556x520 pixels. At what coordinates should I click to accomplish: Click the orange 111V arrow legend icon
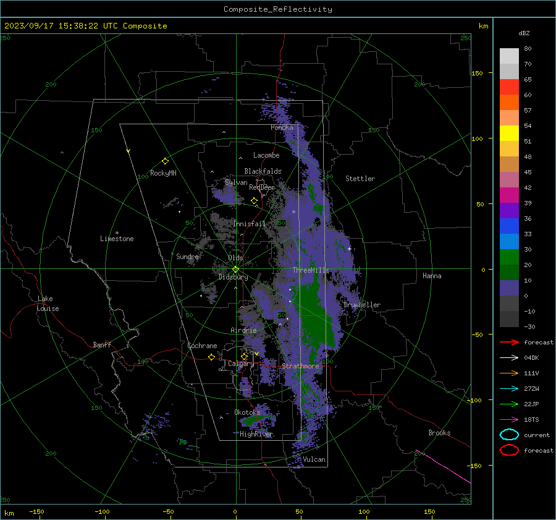[x=509, y=373]
